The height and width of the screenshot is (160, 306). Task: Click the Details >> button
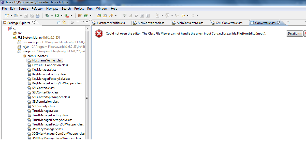[295, 34]
